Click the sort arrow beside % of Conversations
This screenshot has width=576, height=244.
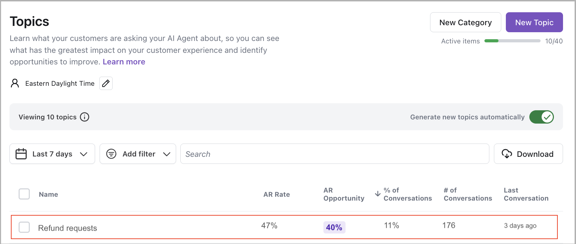[x=378, y=194]
